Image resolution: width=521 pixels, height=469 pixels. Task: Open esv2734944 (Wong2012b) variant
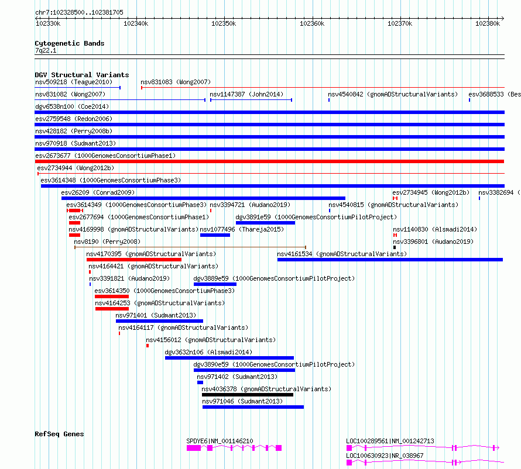[76, 168]
